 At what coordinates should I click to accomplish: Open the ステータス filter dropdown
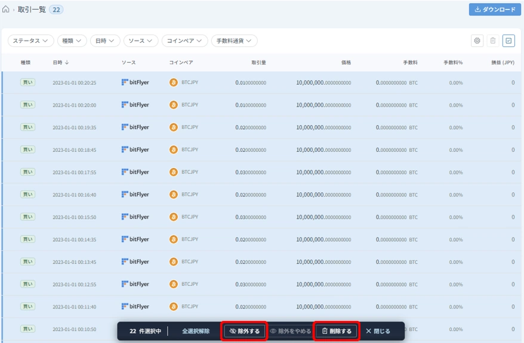(x=30, y=40)
